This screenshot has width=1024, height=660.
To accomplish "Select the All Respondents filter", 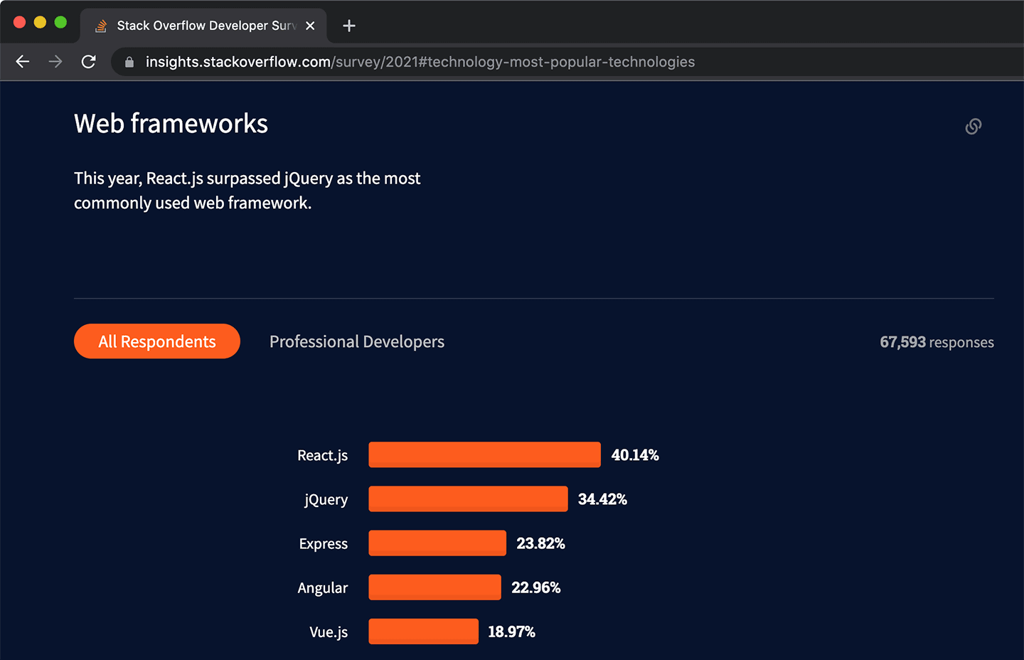I will click(157, 341).
